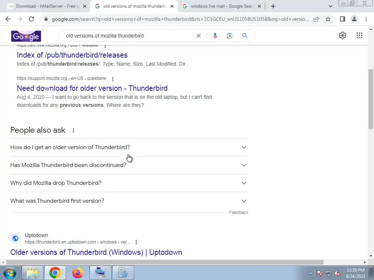374x280 pixels.
Task: Show hidden tray icons arrow
Action: point(310,273)
